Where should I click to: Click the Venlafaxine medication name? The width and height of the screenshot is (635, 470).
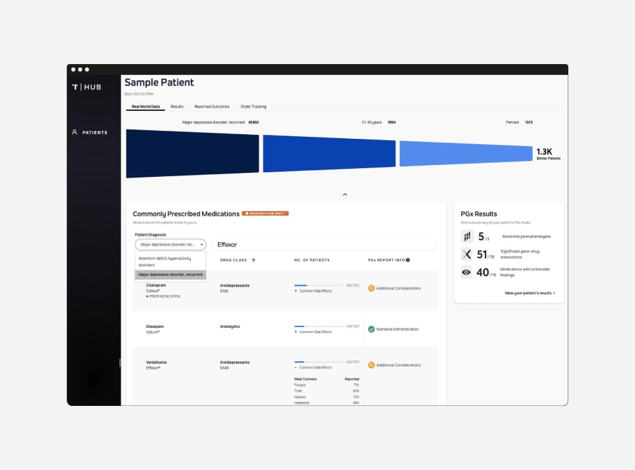pos(156,363)
